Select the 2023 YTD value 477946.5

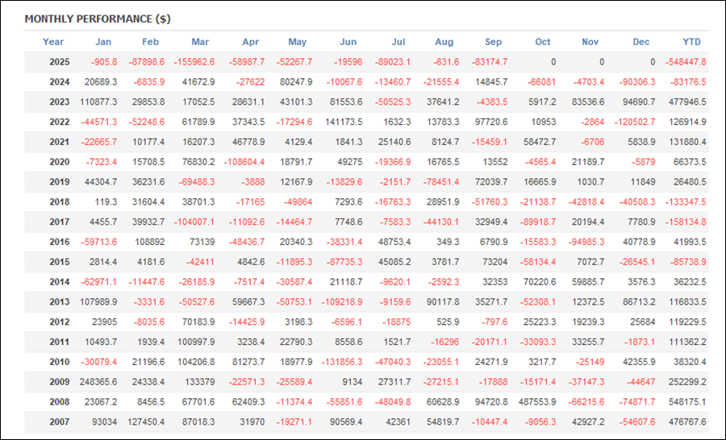pyautogui.click(x=686, y=102)
